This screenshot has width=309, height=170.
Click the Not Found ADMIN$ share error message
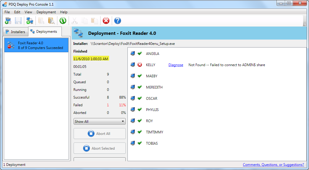click(x=227, y=65)
